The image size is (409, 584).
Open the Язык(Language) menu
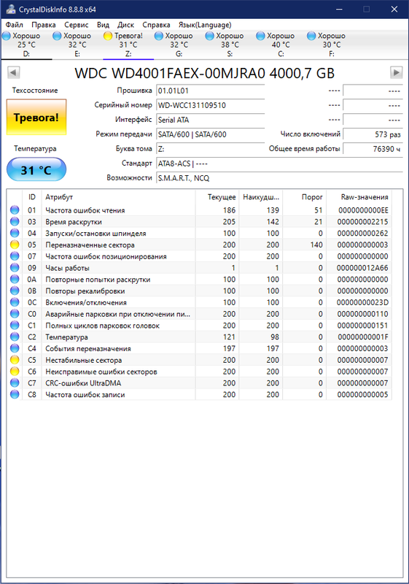pyautogui.click(x=205, y=25)
